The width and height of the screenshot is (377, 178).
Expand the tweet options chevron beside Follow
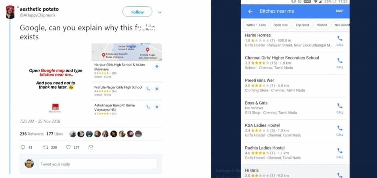tap(160, 12)
